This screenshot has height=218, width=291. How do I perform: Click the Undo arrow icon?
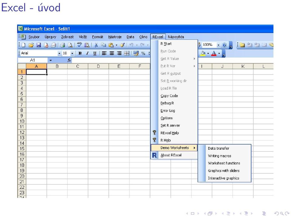[131, 45]
